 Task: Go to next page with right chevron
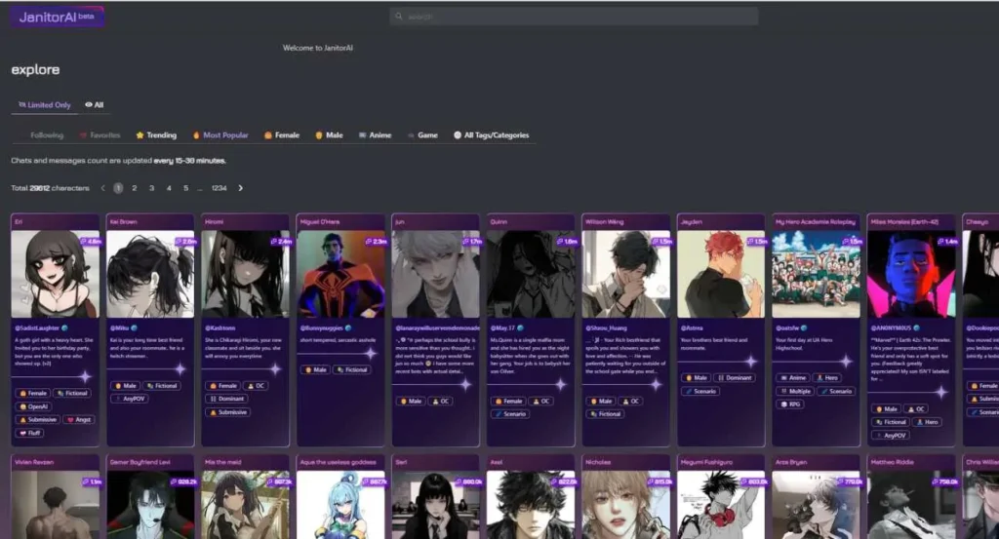tap(241, 188)
